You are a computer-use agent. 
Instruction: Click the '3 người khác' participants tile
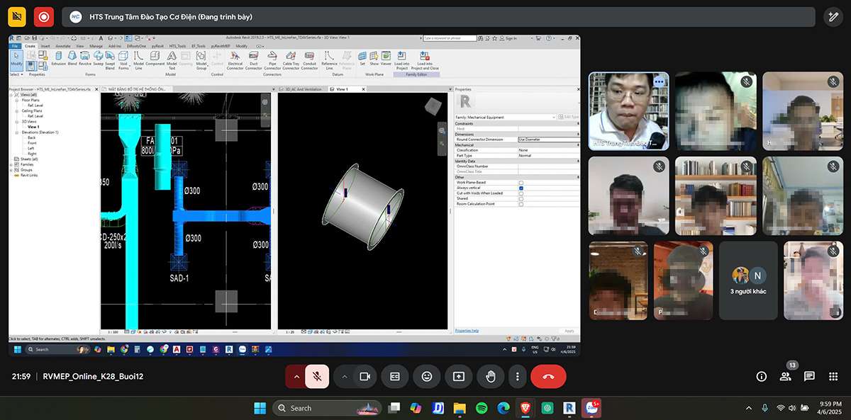(x=748, y=280)
